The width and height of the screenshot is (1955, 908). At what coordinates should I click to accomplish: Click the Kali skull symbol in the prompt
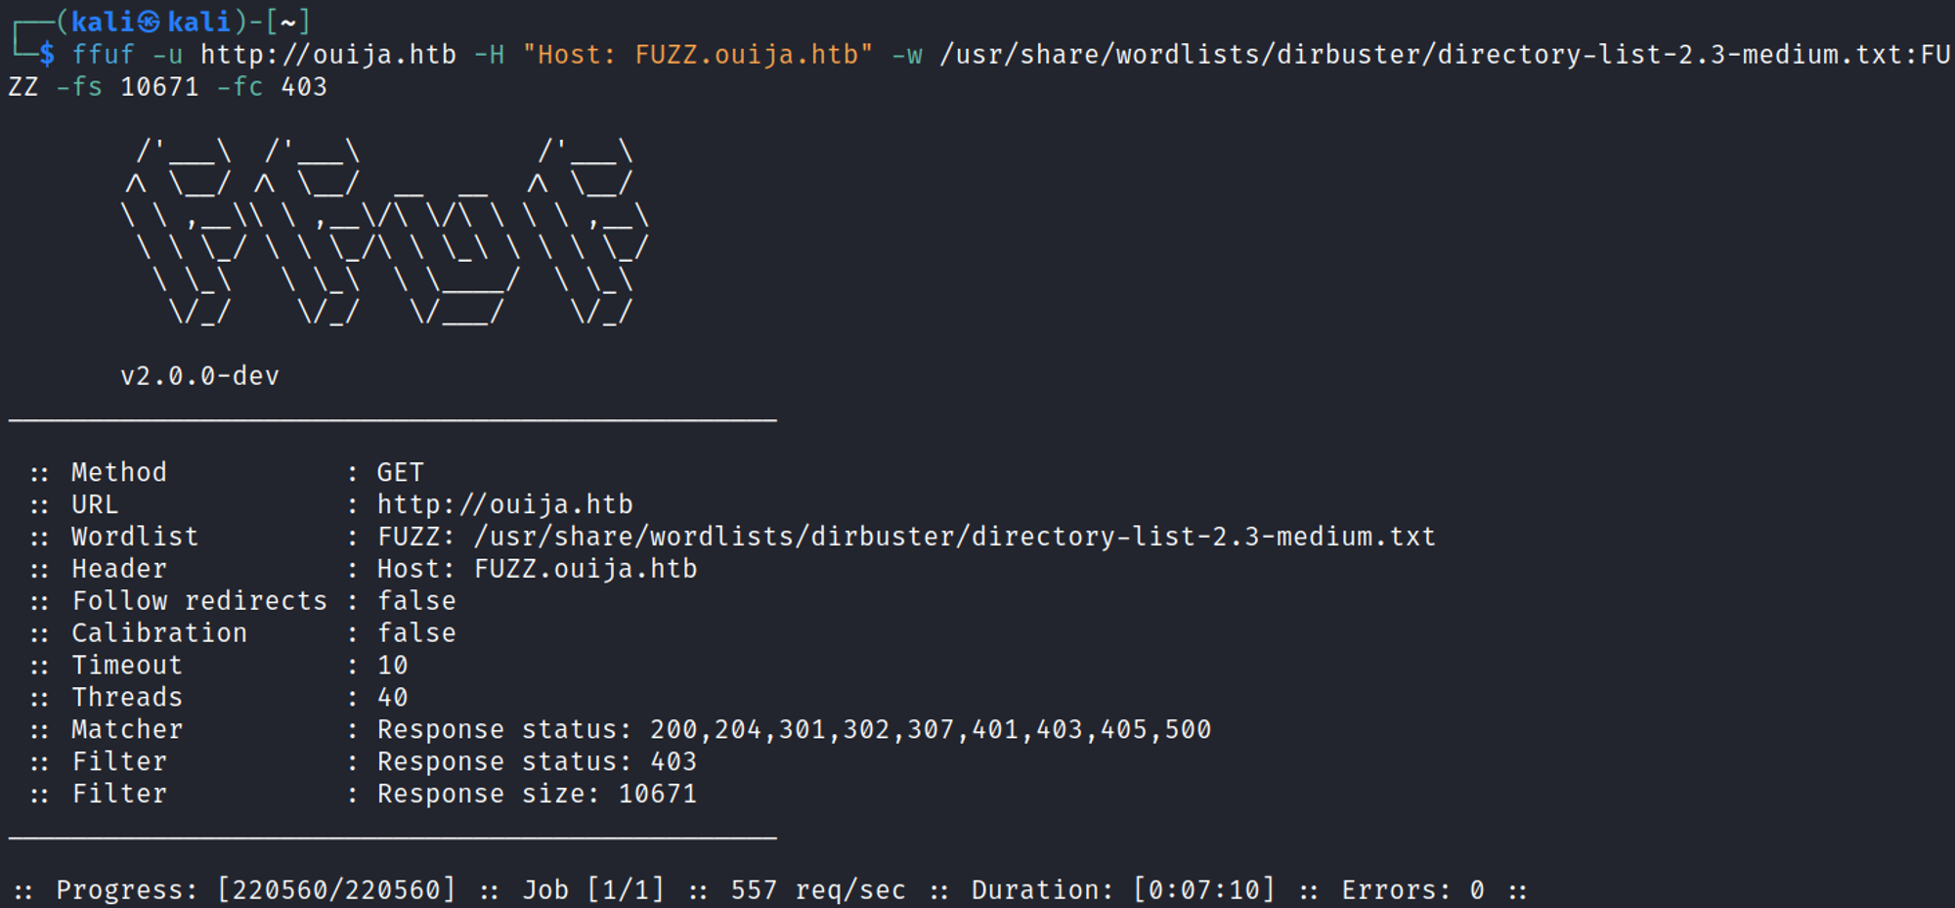[x=149, y=22]
